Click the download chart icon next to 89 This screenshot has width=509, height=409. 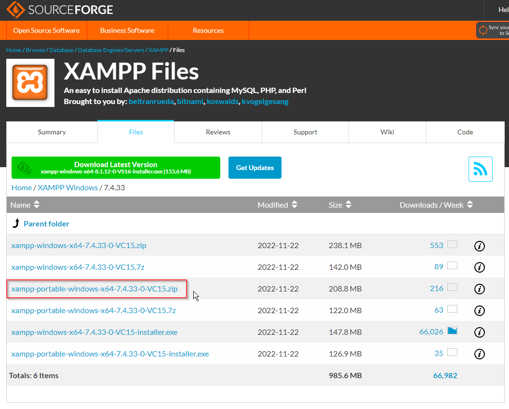[x=452, y=265]
